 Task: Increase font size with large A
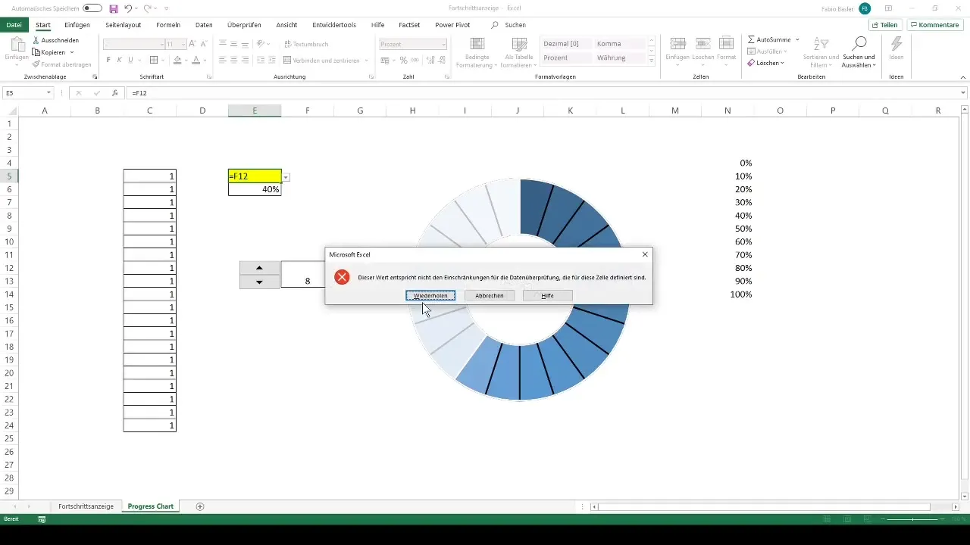192,45
